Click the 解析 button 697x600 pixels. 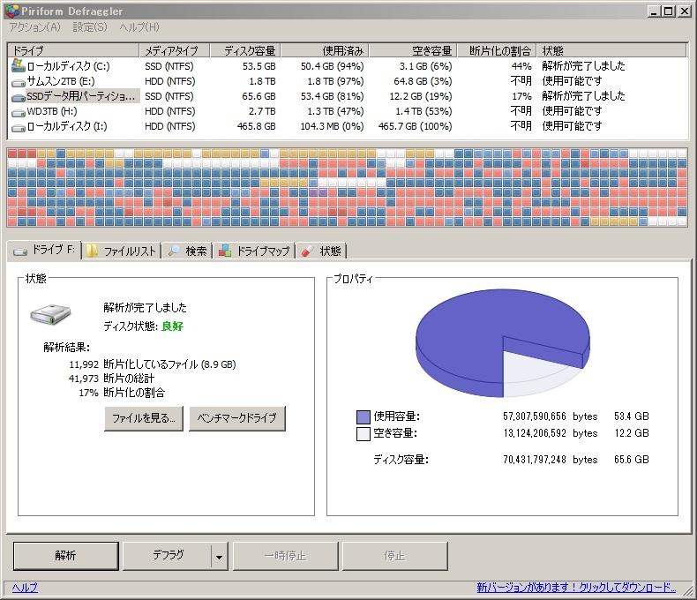coord(66,556)
